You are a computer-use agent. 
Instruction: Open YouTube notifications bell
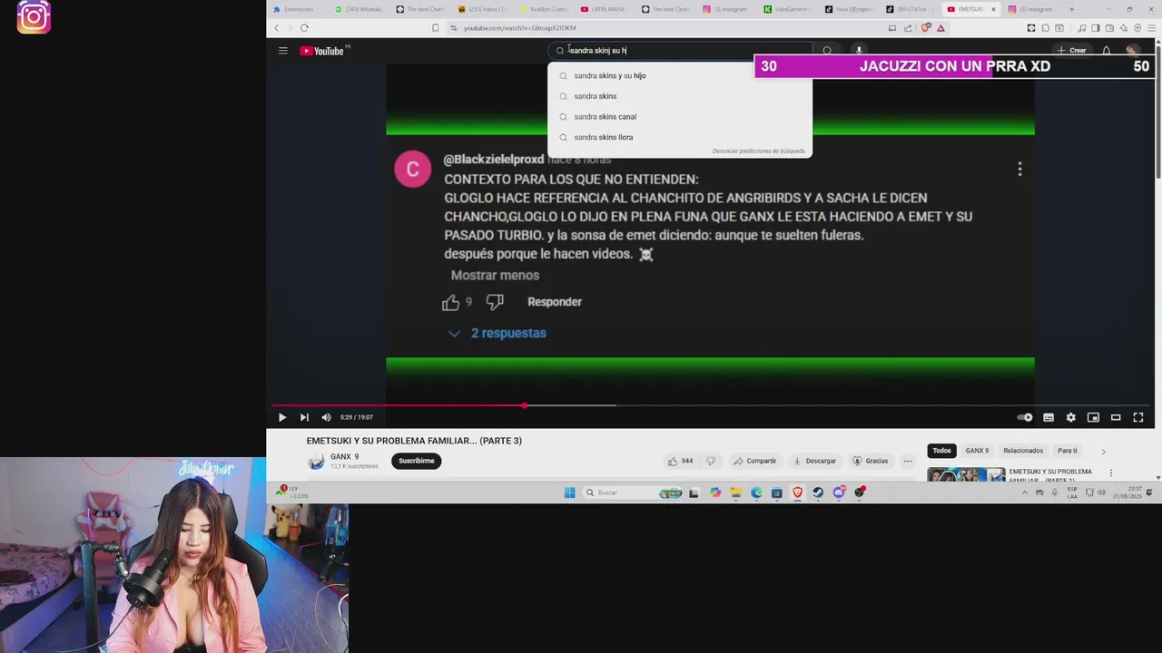pyautogui.click(x=1107, y=51)
